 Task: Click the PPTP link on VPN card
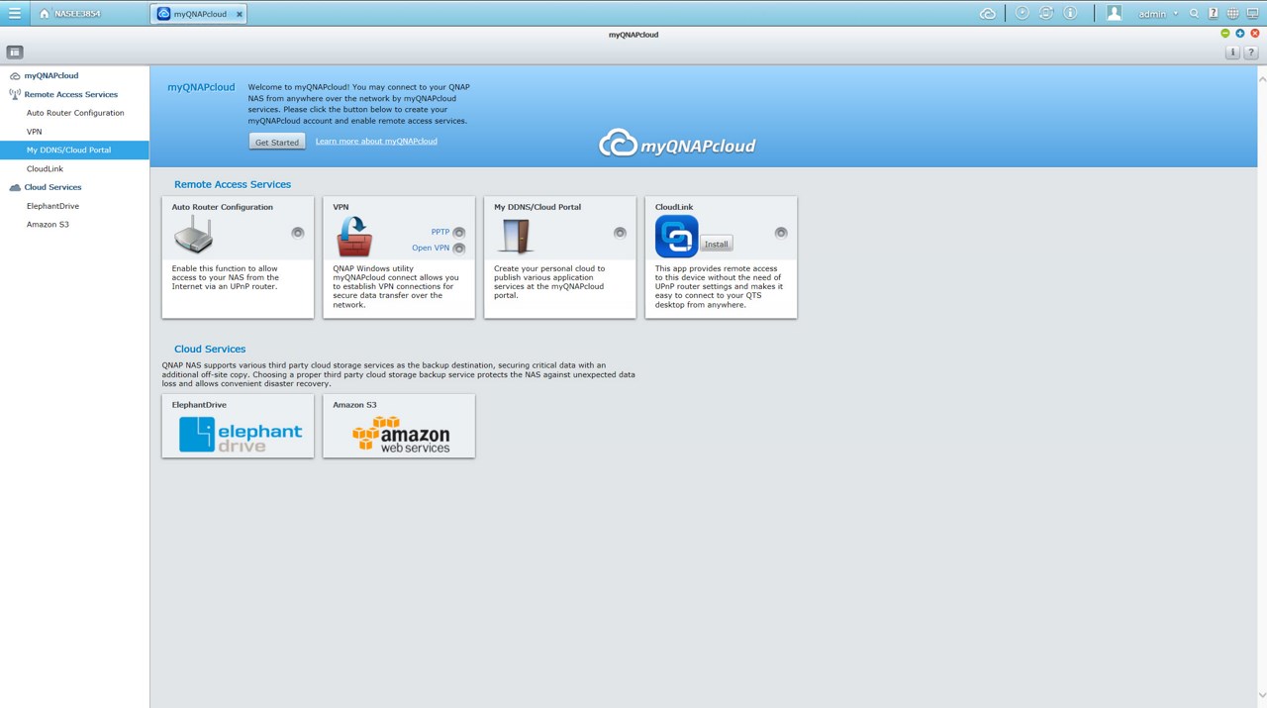(440, 232)
